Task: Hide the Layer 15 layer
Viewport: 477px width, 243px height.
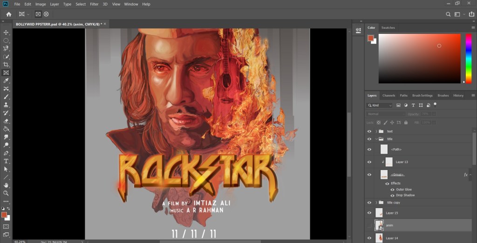Action: click(369, 213)
